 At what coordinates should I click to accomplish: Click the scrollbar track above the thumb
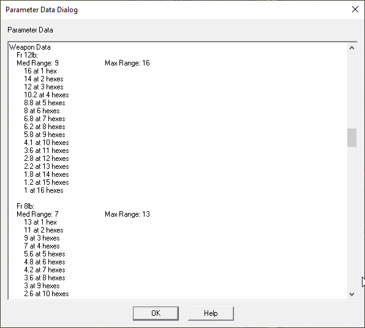352,91
